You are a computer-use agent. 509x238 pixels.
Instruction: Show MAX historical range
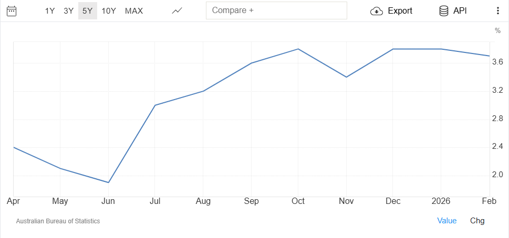click(x=133, y=10)
